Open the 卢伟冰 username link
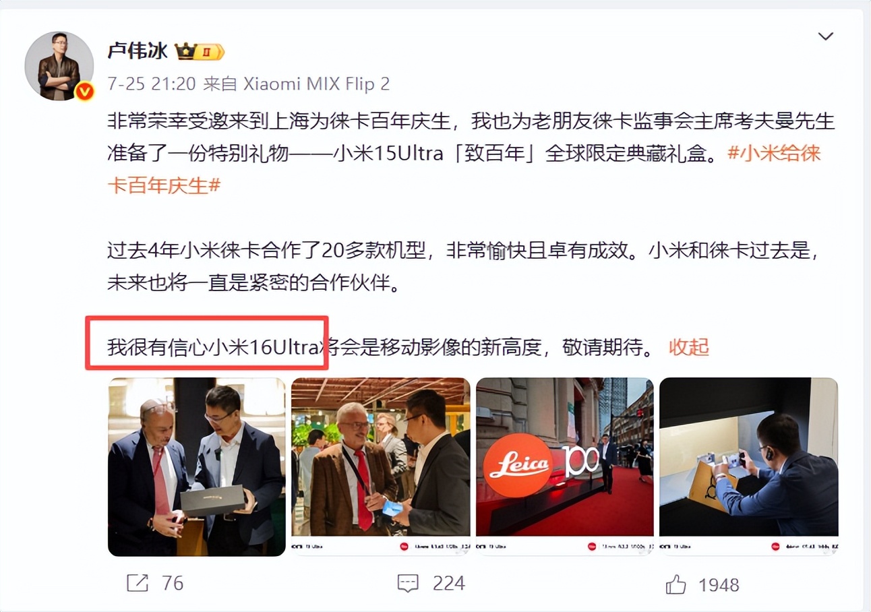 click(138, 51)
